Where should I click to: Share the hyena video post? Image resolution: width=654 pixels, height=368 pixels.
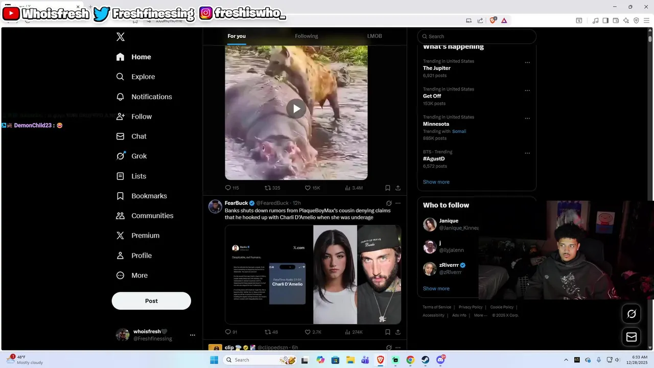coord(398,188)
